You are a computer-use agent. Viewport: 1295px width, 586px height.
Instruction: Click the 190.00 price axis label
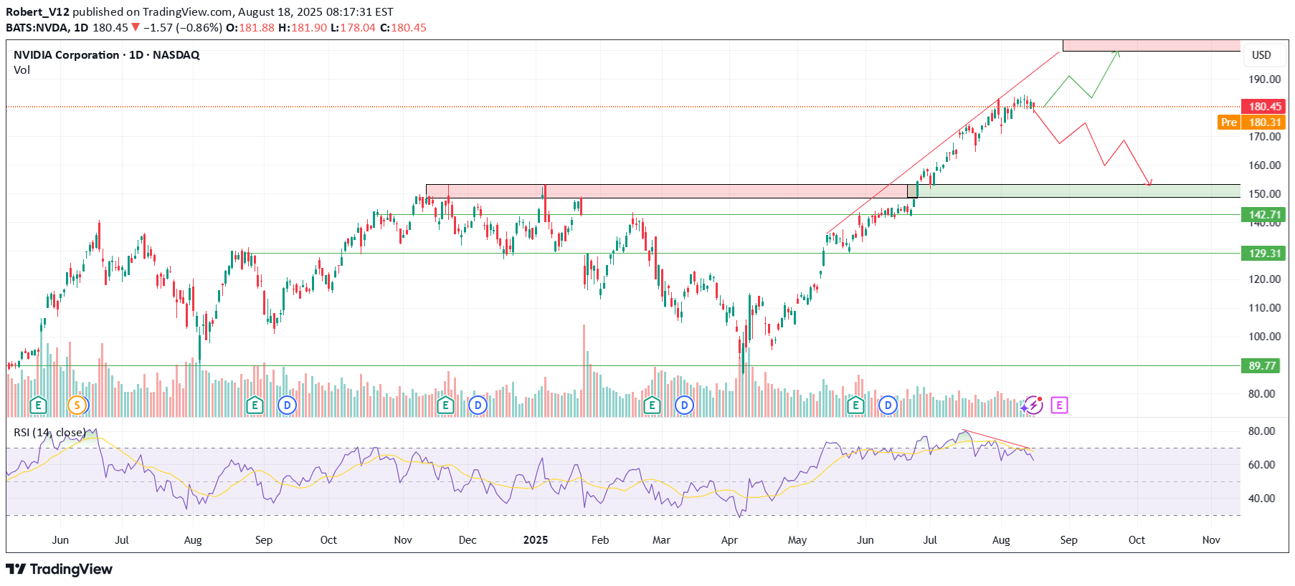coord(1264,80)
